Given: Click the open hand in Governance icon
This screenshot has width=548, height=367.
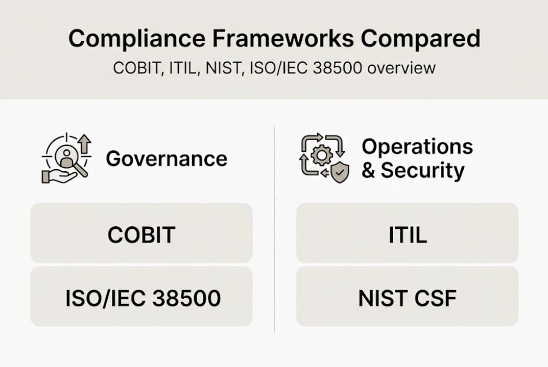Looking at the screenshot, I should [57, 176].
